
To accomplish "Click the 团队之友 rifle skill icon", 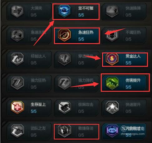I will (17, 131).
